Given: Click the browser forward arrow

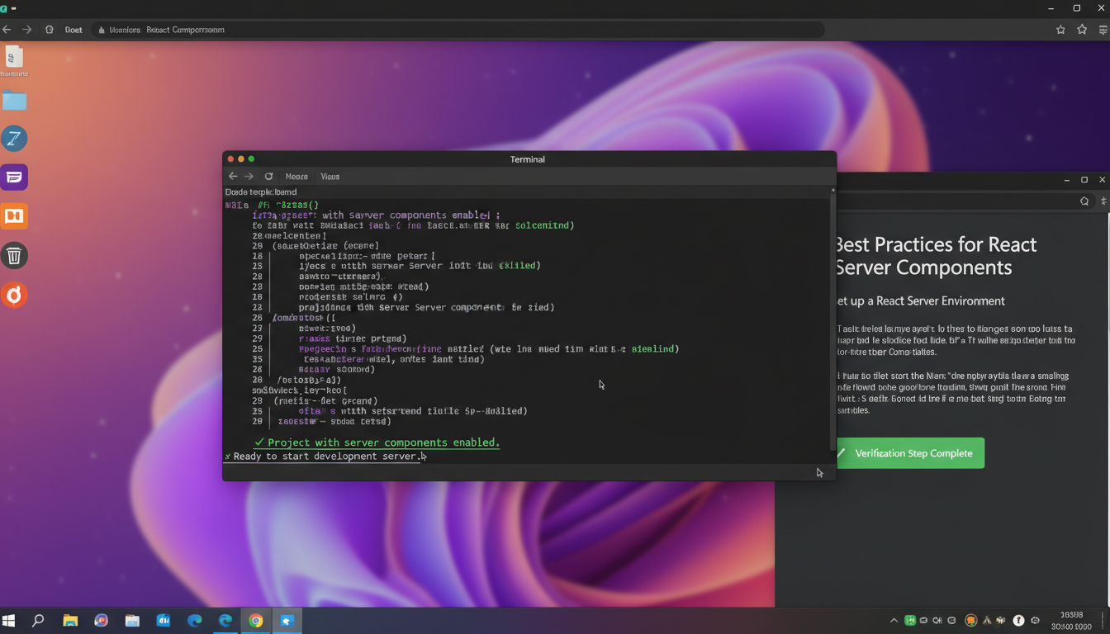Looking at the screenshot, I should (x=27, y=30).
